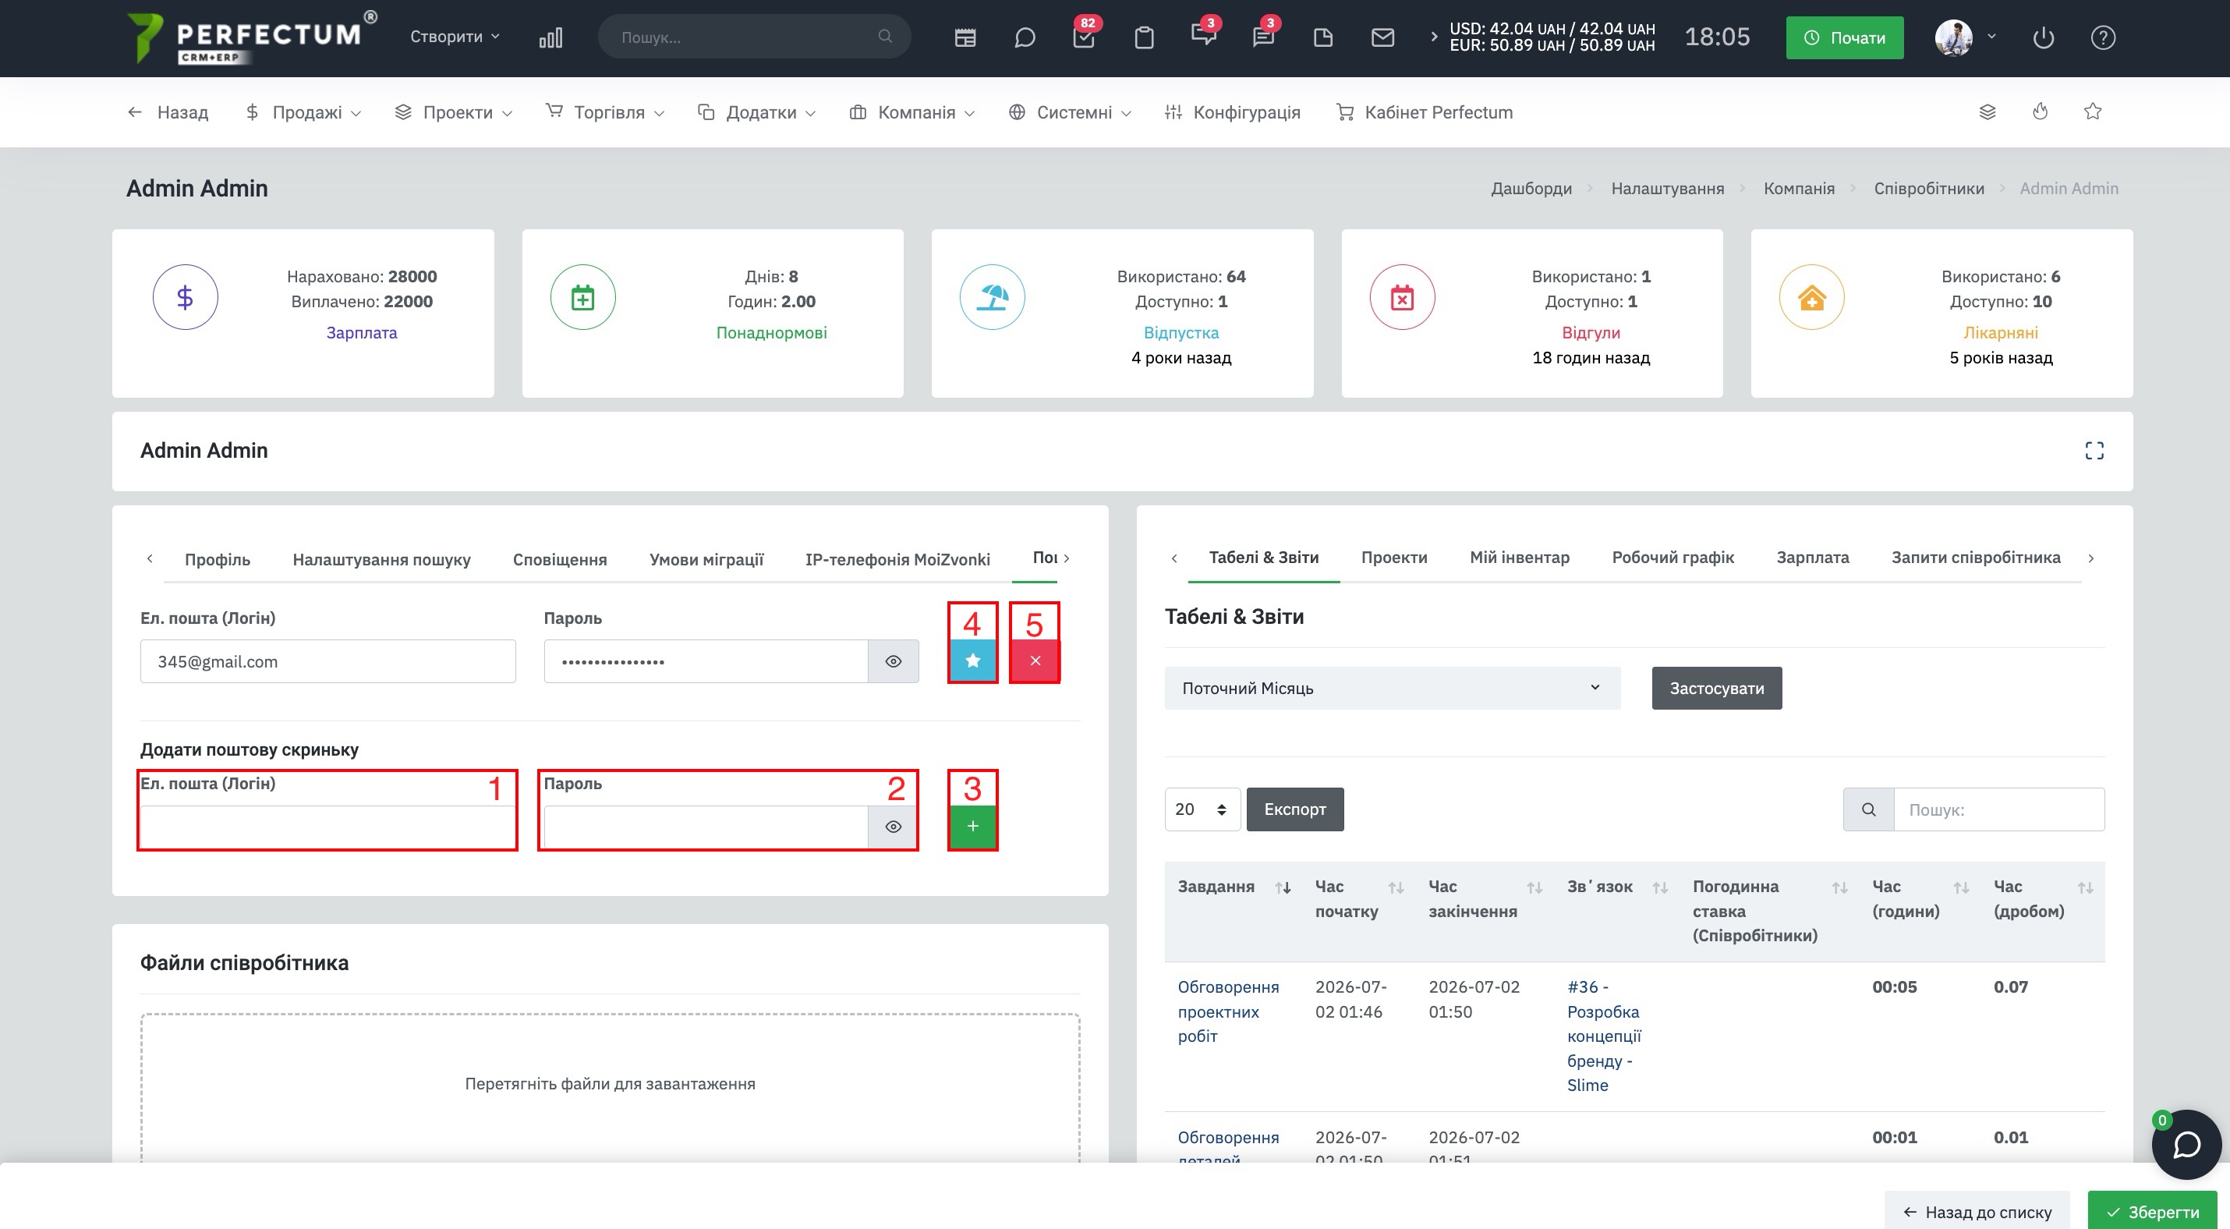
Task: Expand the Admin Admin panel to fullscreen
Action: (x=2094, y=451)
